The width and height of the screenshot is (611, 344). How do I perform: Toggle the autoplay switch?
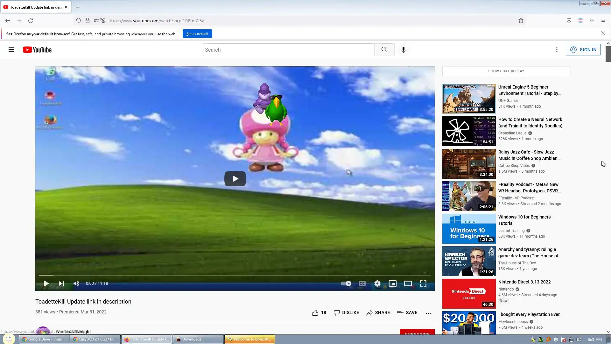point(346,283)
